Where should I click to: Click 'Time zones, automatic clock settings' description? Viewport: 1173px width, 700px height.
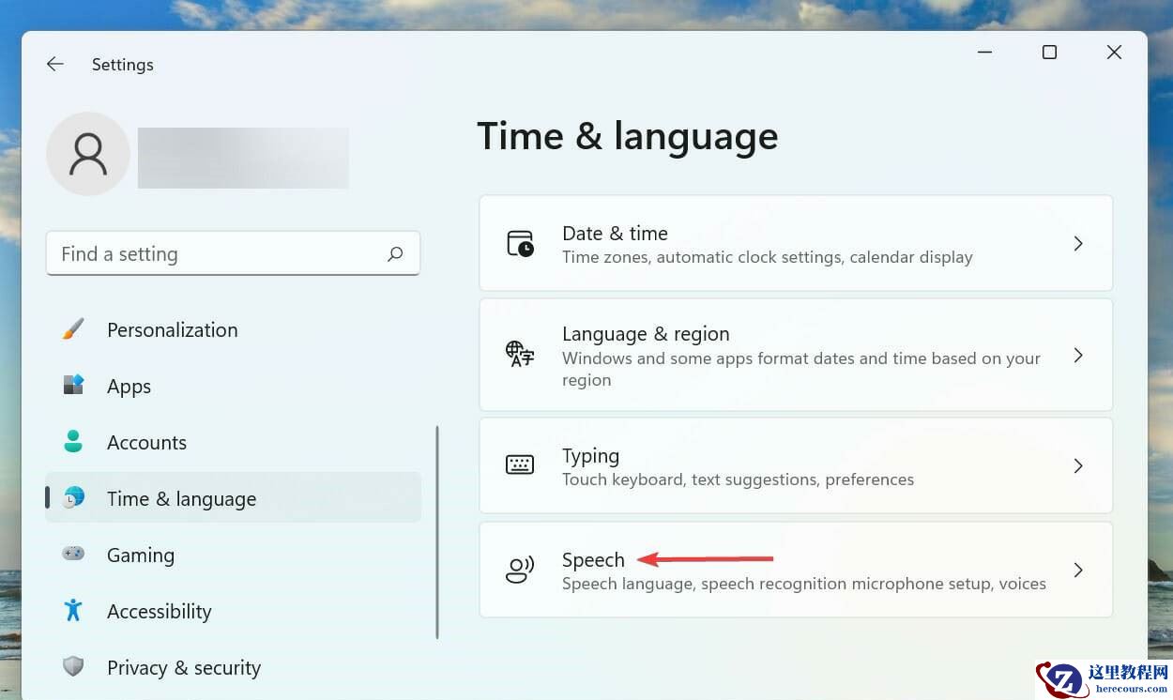click(767, 257)
